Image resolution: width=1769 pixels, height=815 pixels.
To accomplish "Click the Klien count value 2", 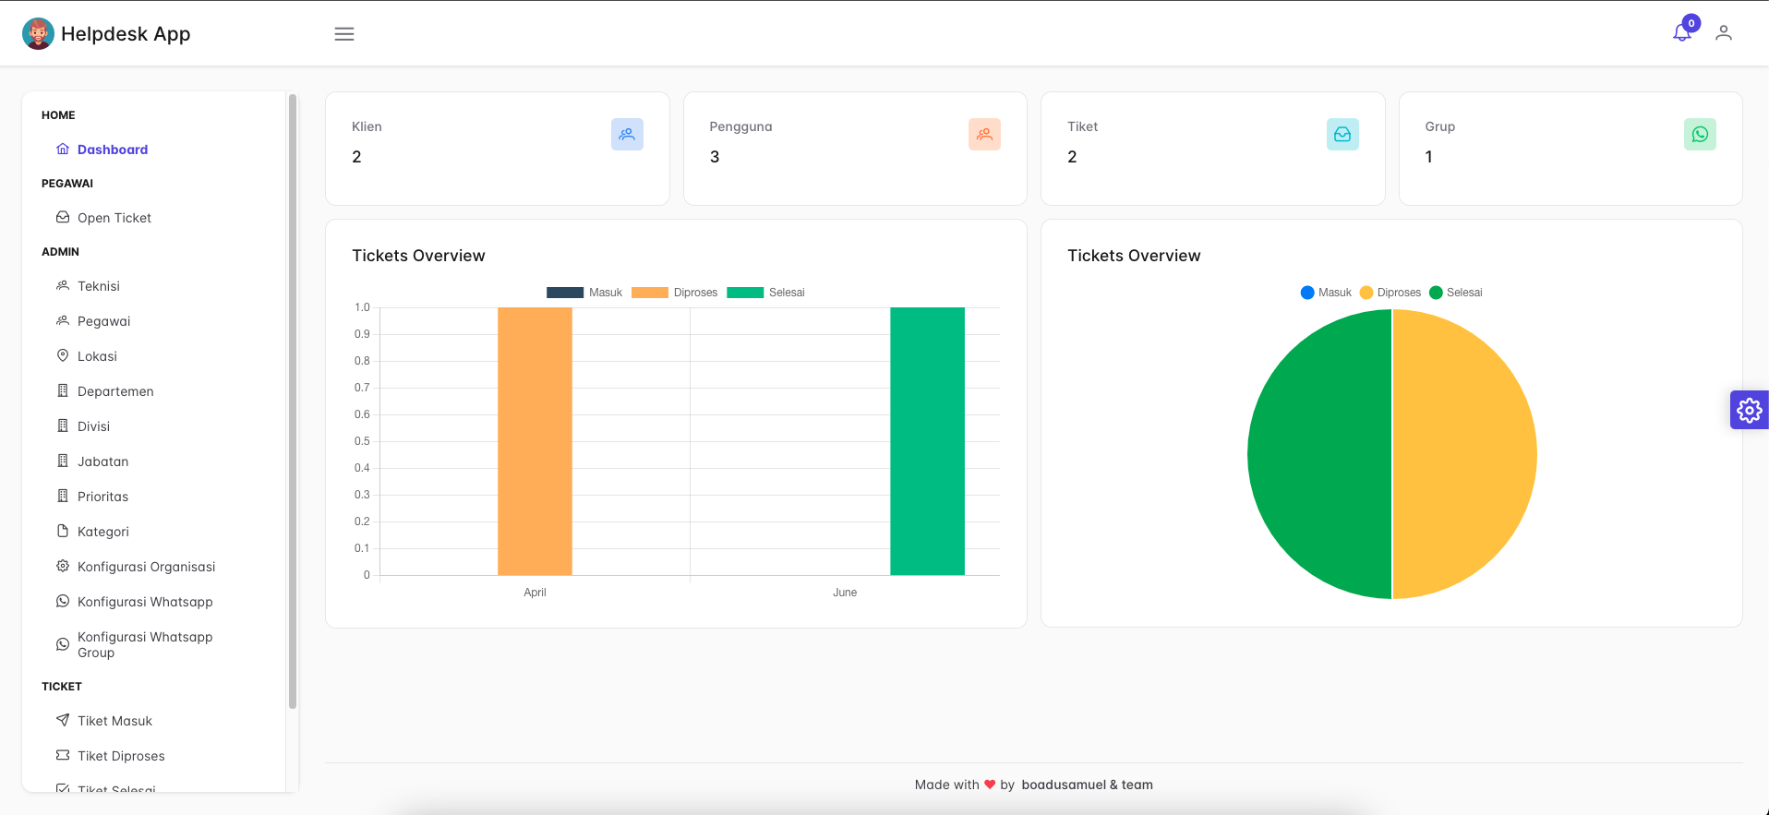I will tap(356, 157).
